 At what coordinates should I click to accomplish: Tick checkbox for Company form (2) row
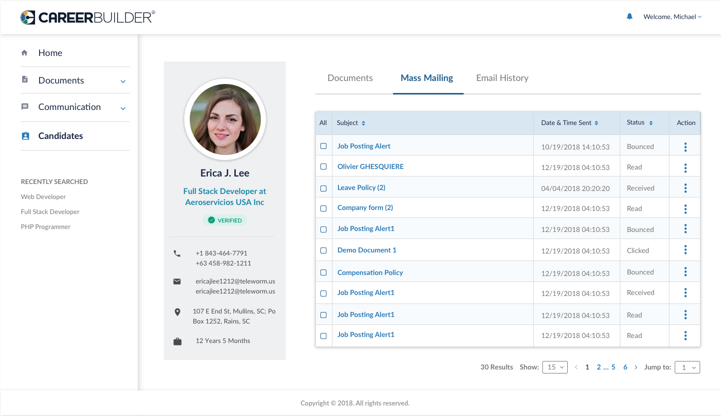[x=323, y=208]
